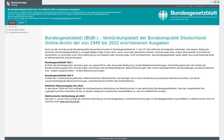224x140 pixels.
Task: Open the Impressum link
Action: click(x=213, y=6)
